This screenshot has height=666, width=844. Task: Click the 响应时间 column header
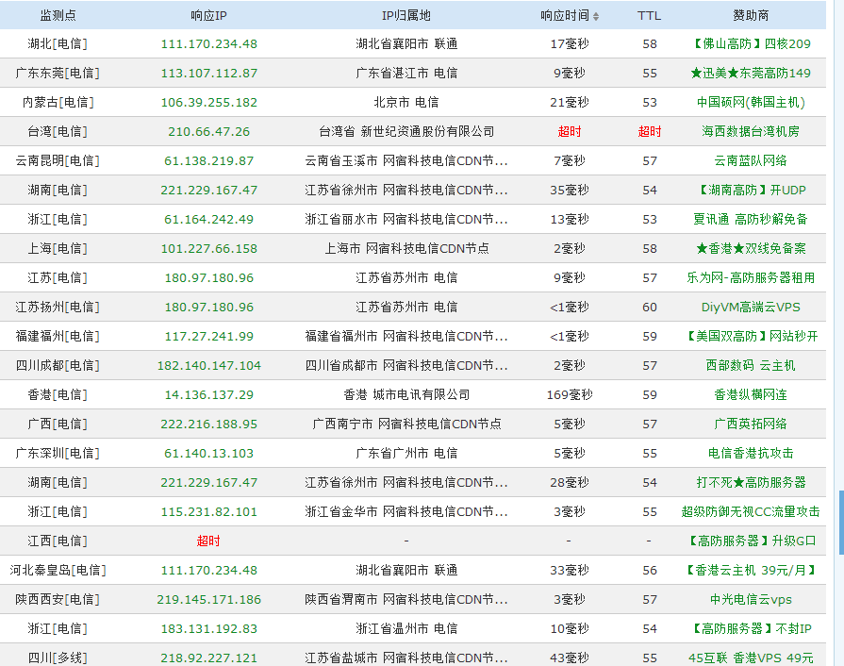pos(565,16)
